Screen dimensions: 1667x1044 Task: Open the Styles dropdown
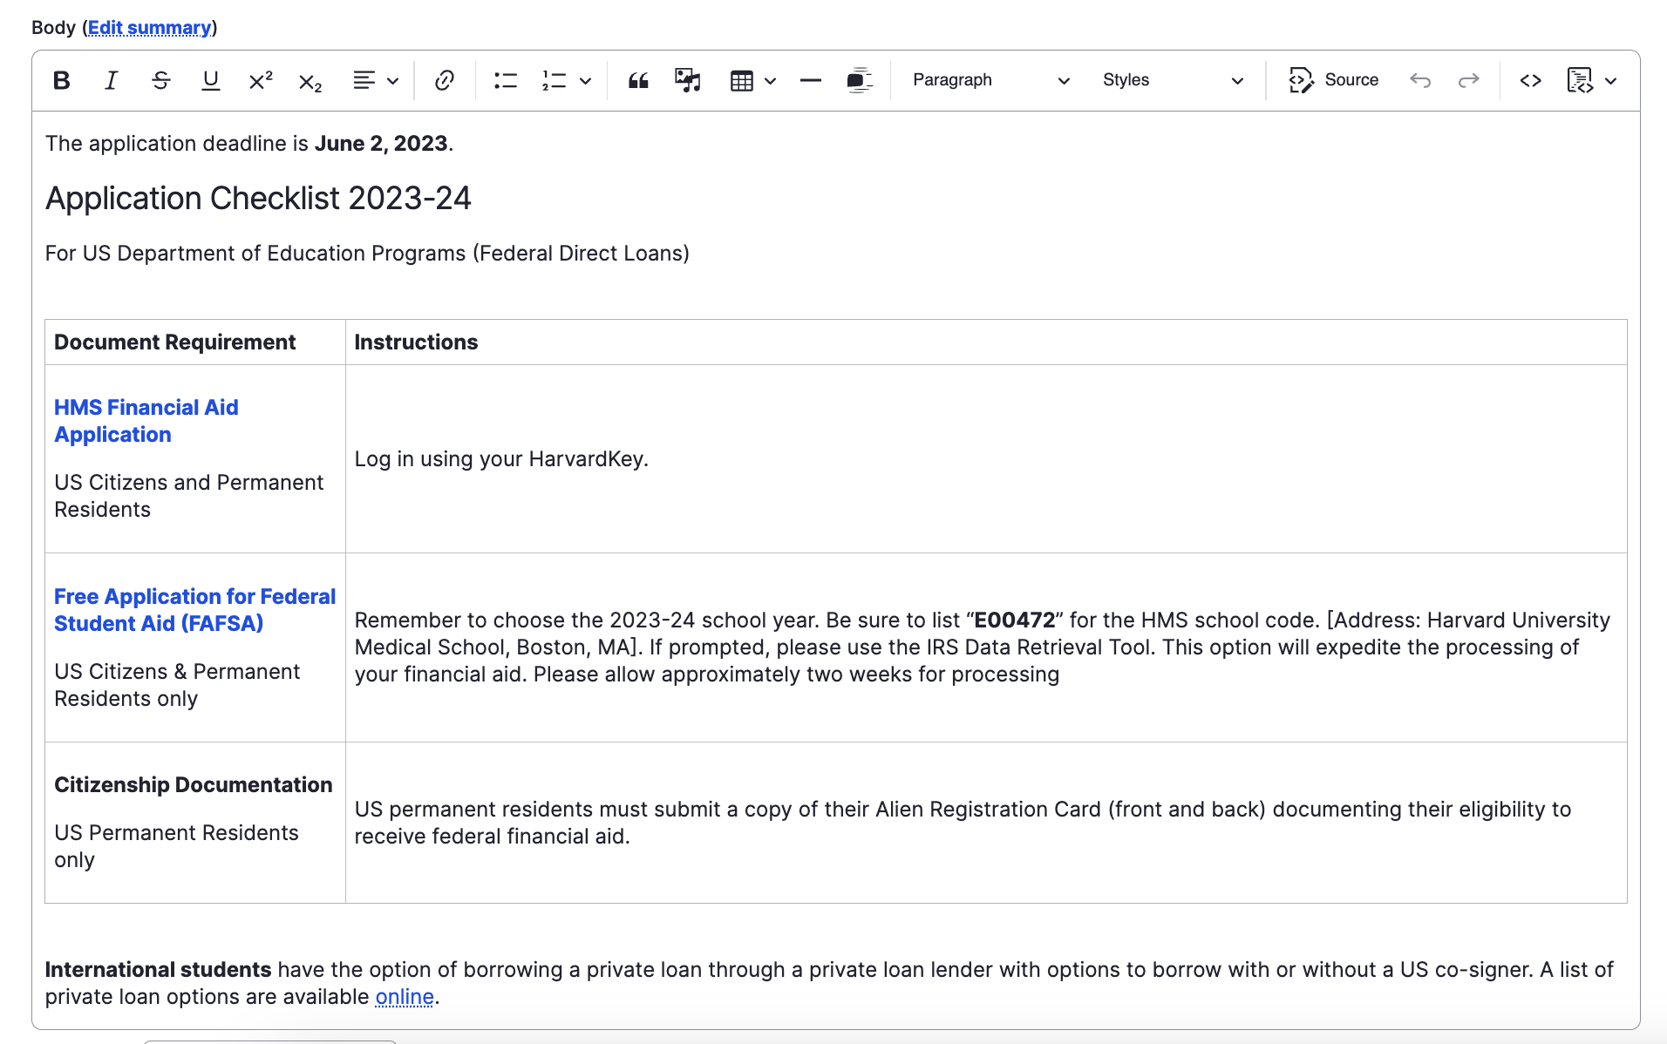[x=1173, y=80]
